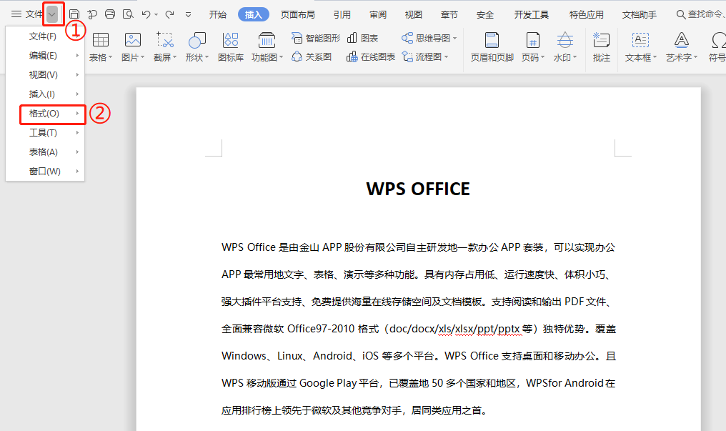Screen dimensions: 726x431
Task: Switch to the 引用 tab
Action: pos(342,15)
